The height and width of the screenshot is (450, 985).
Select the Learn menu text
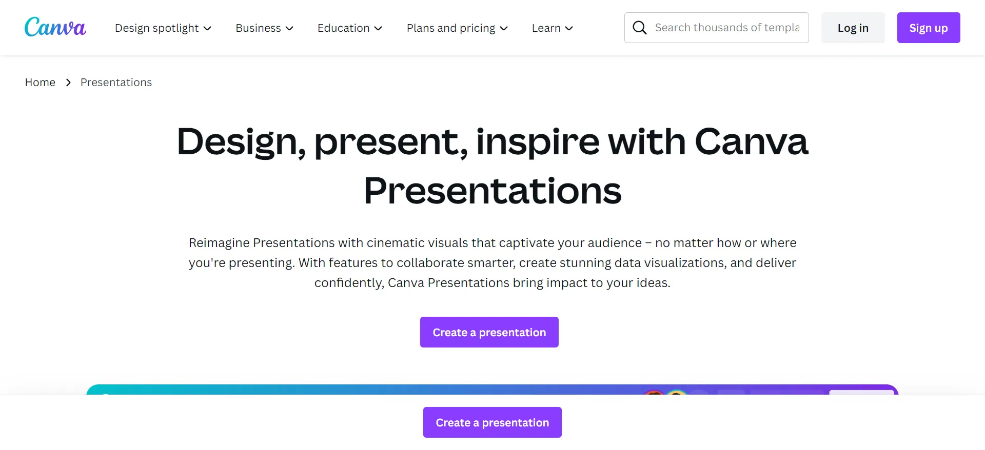coord(546,28)
